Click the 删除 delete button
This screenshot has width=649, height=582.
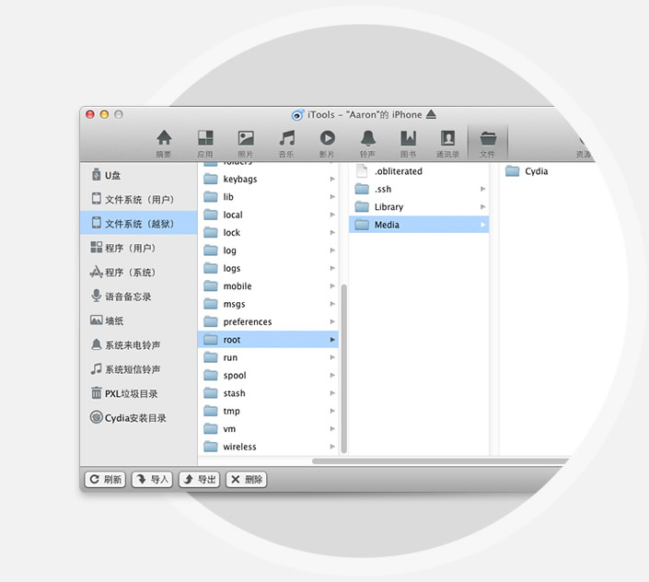247,480
